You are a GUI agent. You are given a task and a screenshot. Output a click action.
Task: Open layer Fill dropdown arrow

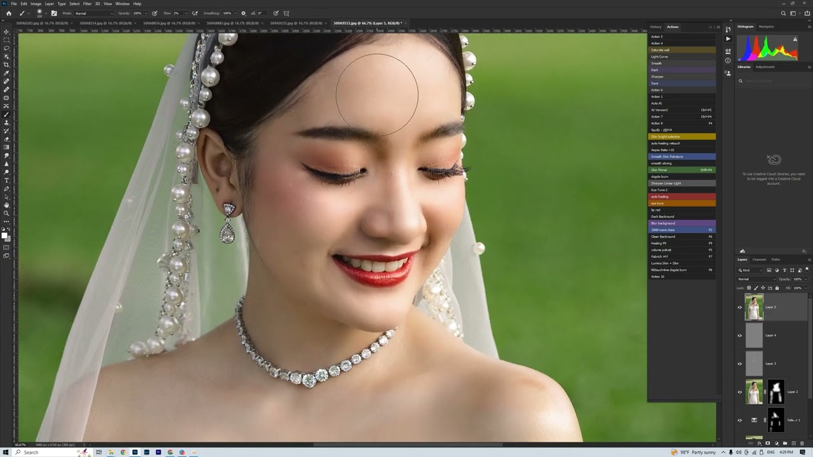pyautogui.click(x=806, y=288)
